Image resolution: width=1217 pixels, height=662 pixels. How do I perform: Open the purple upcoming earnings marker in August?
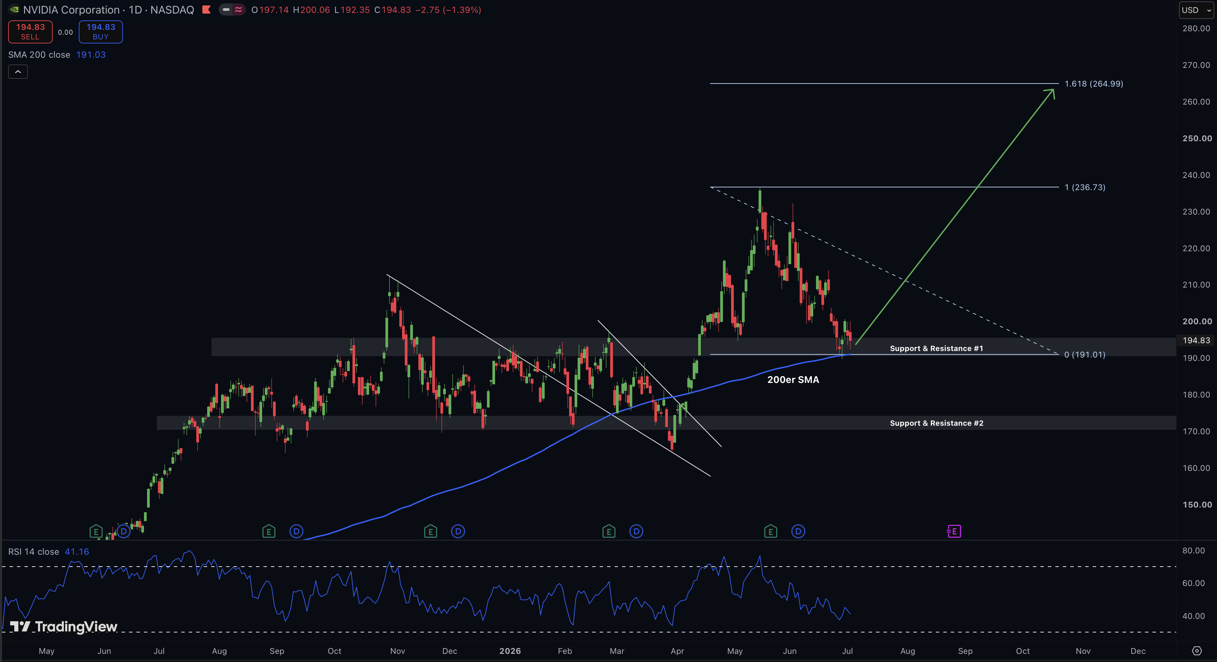pos(953,532)
